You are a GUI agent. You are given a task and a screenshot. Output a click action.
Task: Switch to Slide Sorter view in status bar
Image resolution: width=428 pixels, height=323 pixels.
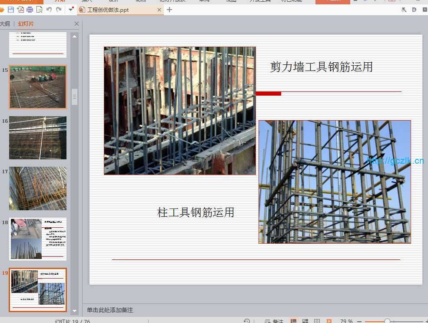305,321
